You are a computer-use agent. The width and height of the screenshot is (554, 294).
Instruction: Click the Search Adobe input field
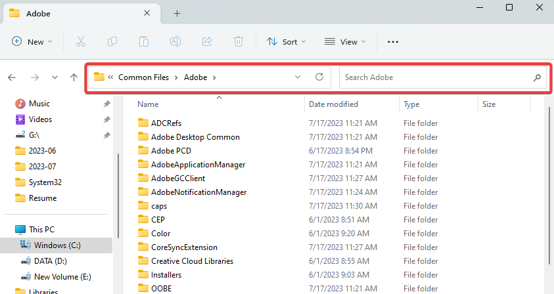click(437, 77)
